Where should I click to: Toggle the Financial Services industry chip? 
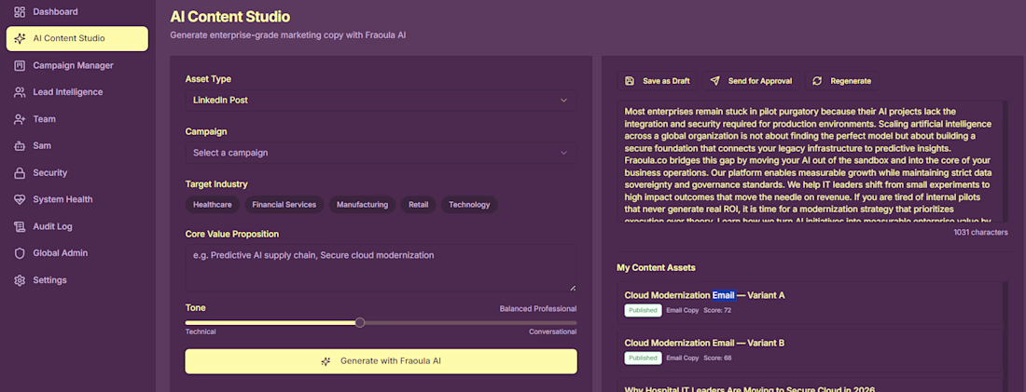tap(284, 205)
